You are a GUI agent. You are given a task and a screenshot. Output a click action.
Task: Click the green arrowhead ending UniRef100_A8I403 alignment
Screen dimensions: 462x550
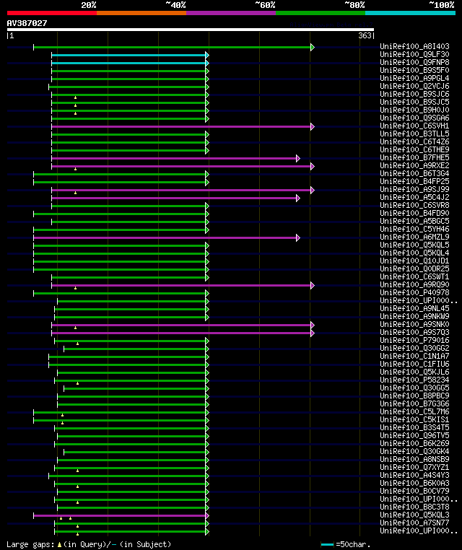tap(313, 48)
